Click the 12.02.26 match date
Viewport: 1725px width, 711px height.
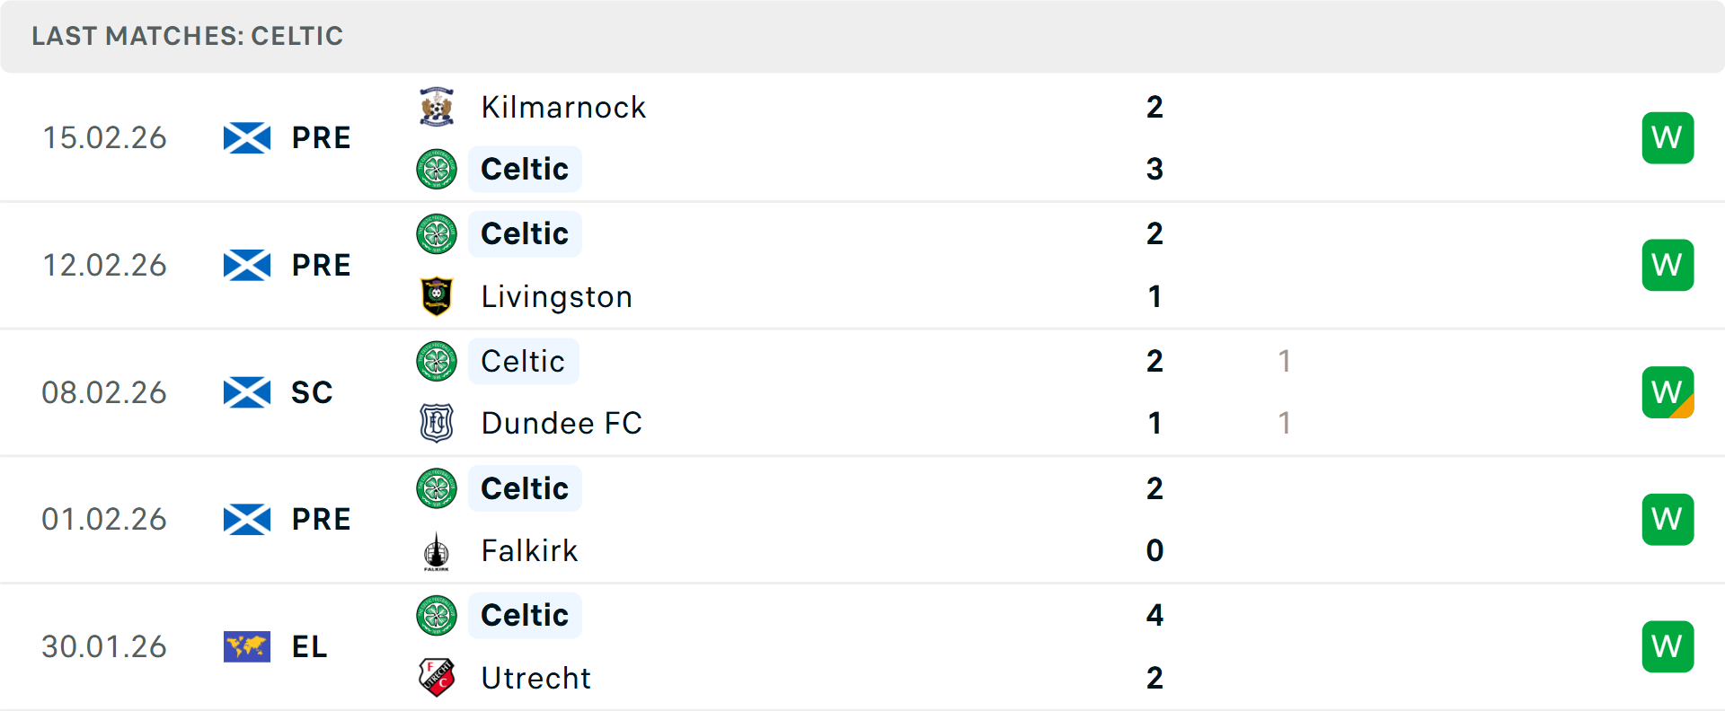click(104, 265)
